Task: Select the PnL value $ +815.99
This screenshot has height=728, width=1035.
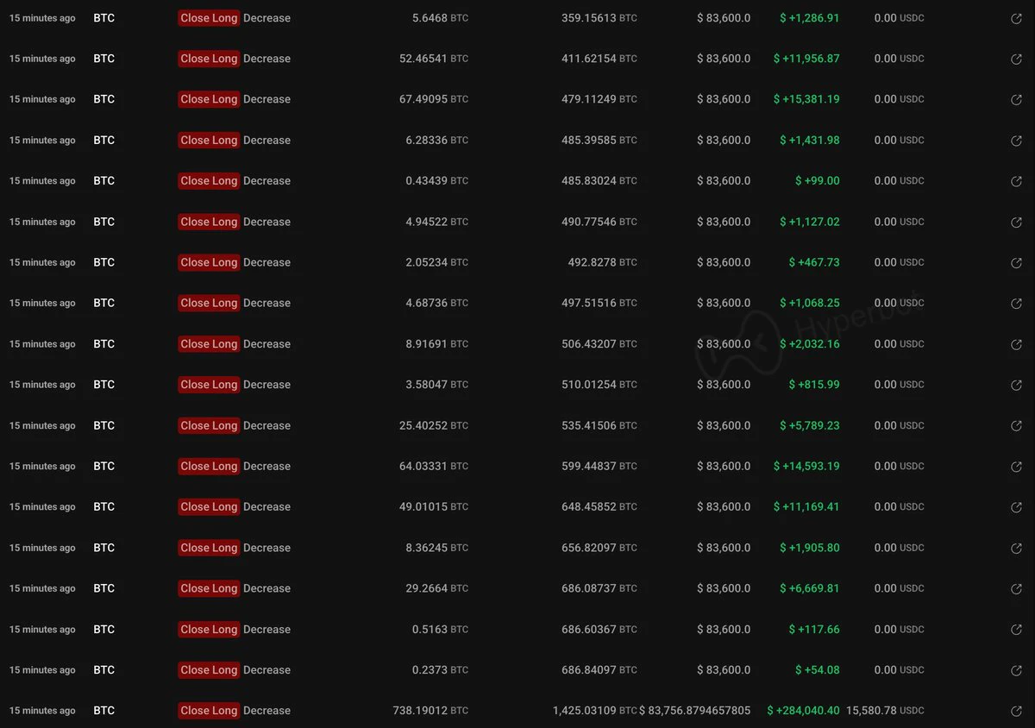Action: tap(814, 385)
